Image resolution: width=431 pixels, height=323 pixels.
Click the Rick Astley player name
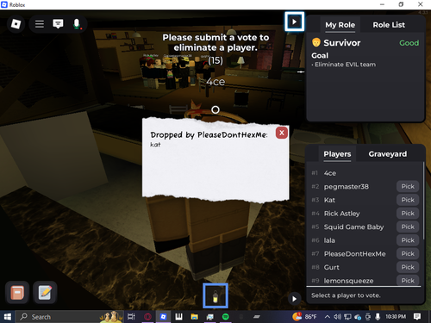click(x=342, y=214)
